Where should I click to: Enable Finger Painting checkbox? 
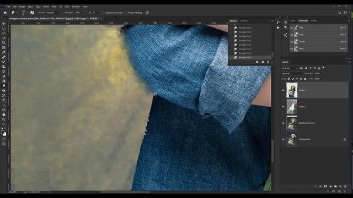pyautogui.click(x=126, y=13)
